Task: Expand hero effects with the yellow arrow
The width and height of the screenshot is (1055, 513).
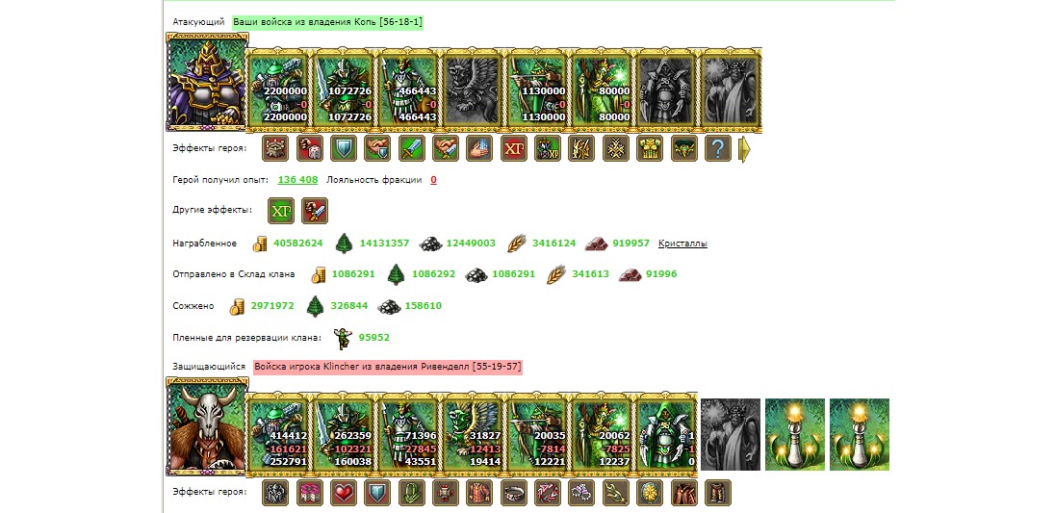Action: 745,149
